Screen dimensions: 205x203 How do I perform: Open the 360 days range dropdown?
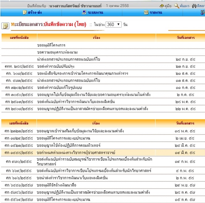(113, 25)
